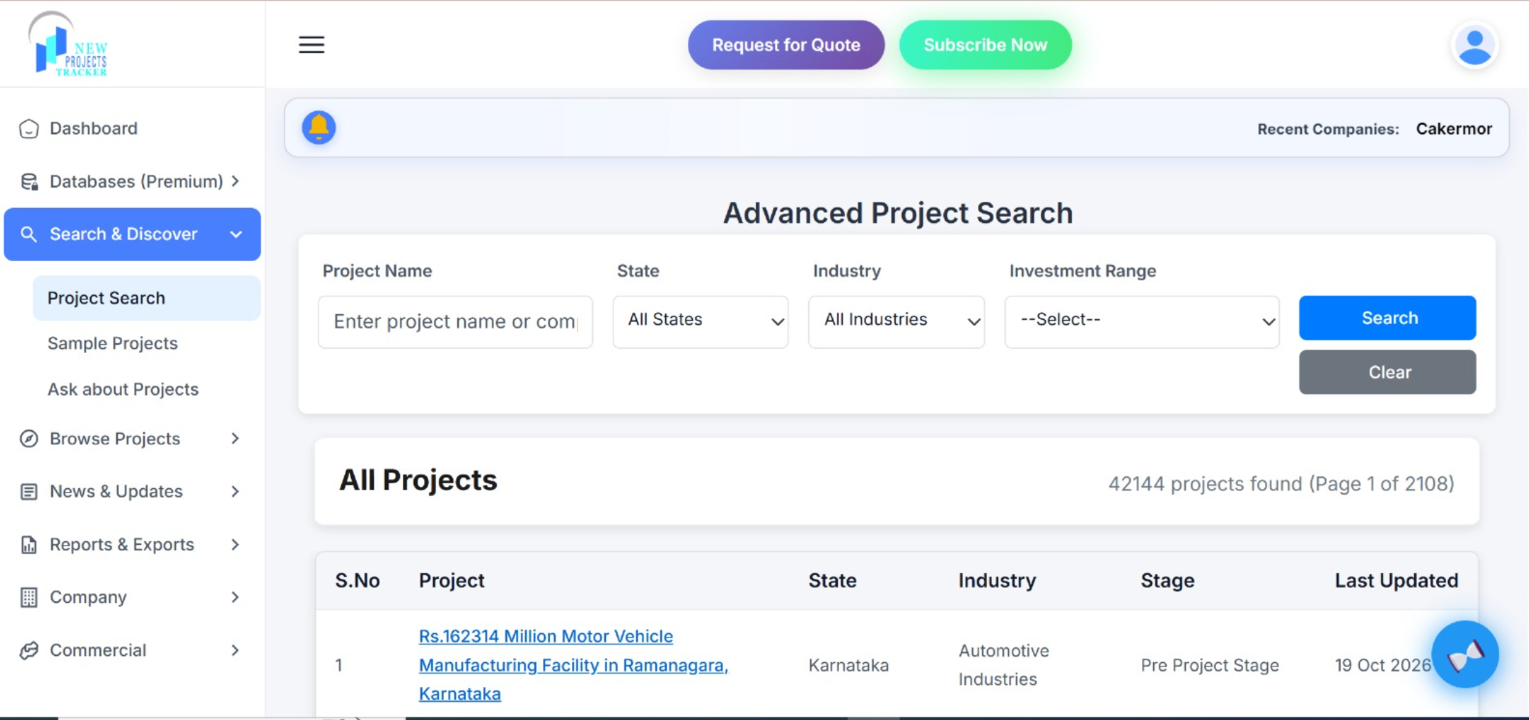
Task: Click the Industry column header
Action: (x=996, y=581)
